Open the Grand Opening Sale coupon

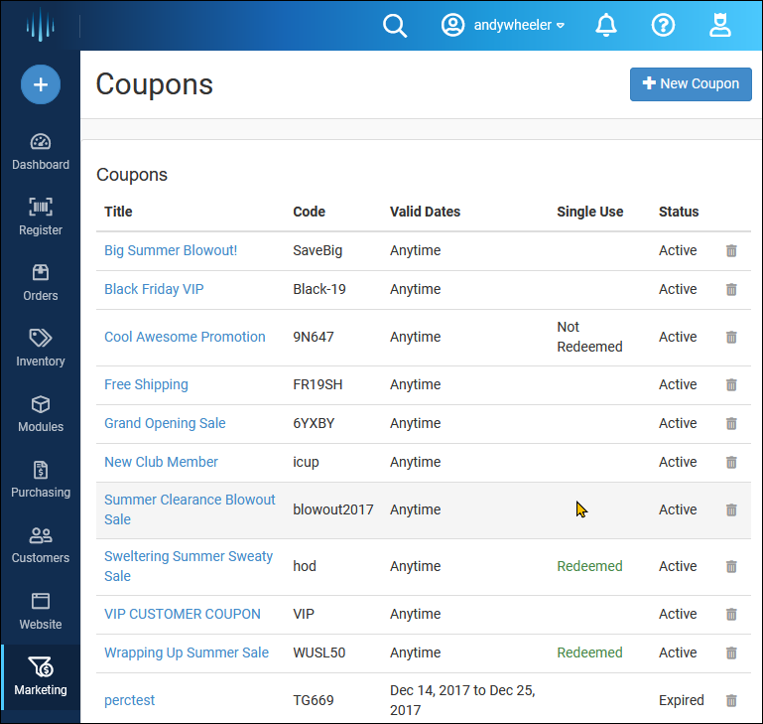tap(165, 423)
